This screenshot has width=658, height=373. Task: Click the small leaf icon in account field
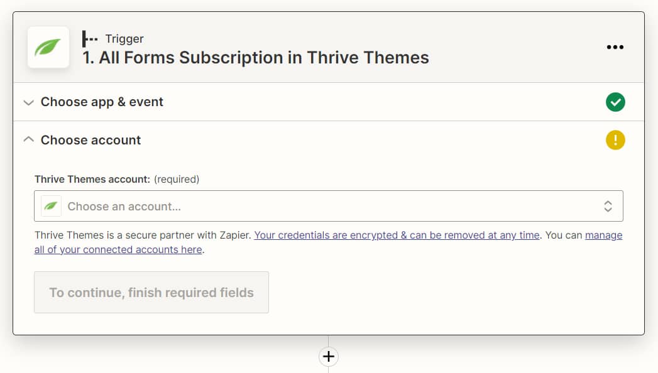(51, 206)
